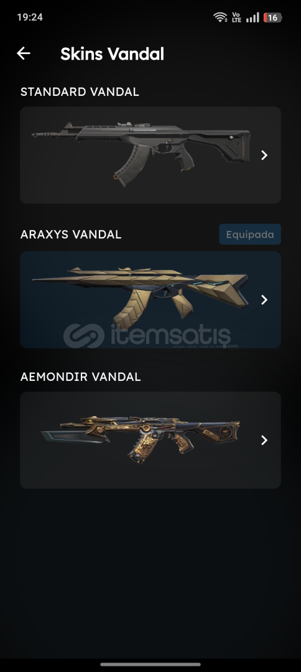Tap the cellular signal bars icon
The height and width of the screenshot is (672, 301).
[x=252, y=17]
